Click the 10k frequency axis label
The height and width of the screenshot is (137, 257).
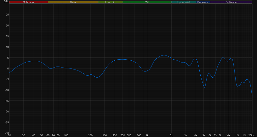click(228, 135)
